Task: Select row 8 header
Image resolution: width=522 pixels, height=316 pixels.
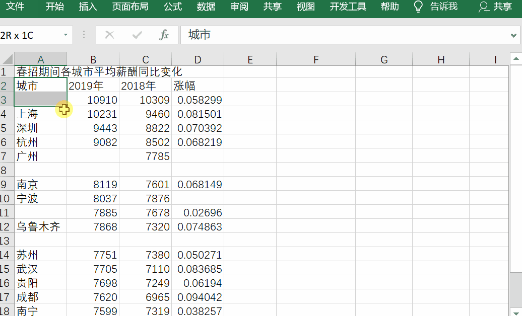Action: pyautogui.click(x=7, y=170)
